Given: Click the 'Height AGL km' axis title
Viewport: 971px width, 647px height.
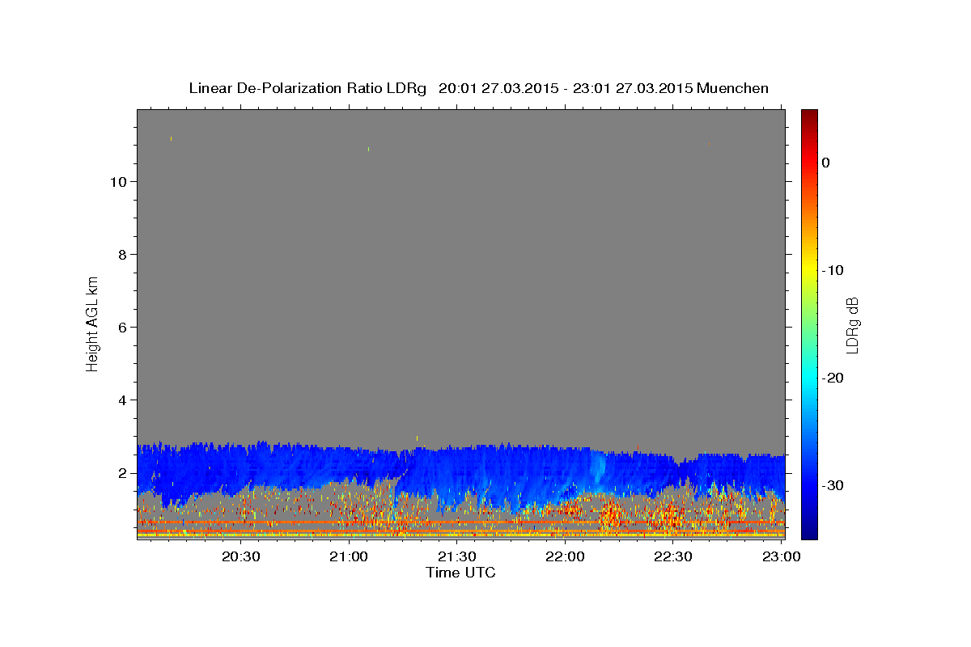Looking at the screenshot, I should pos(93,323).
